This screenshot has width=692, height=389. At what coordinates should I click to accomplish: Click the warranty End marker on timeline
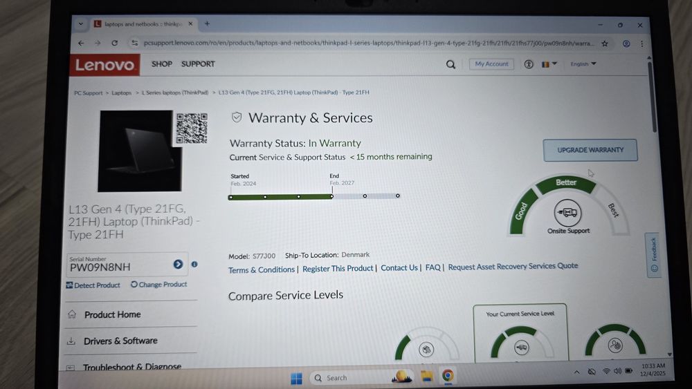tap(332, 196)
